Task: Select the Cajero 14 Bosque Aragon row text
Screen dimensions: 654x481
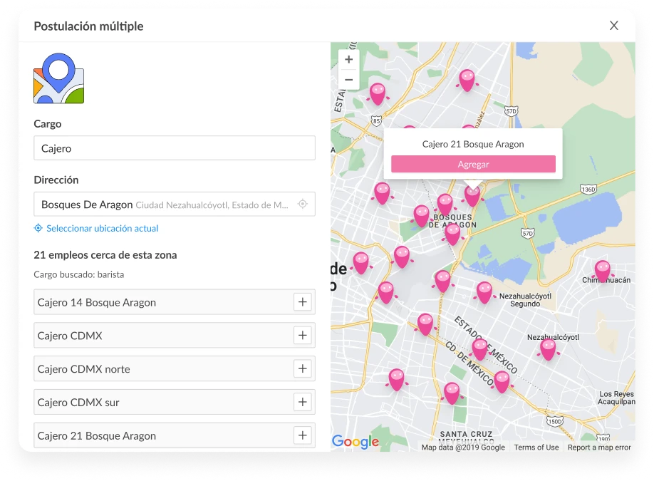Action: tap(97, 302)
